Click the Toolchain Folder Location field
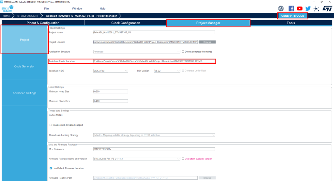Image resolution: width=334 pixels, height=181 pixels. tap(154, 61)
